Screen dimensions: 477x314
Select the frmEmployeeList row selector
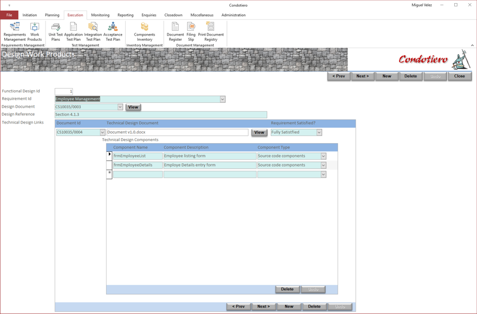(x=109, y=156)
